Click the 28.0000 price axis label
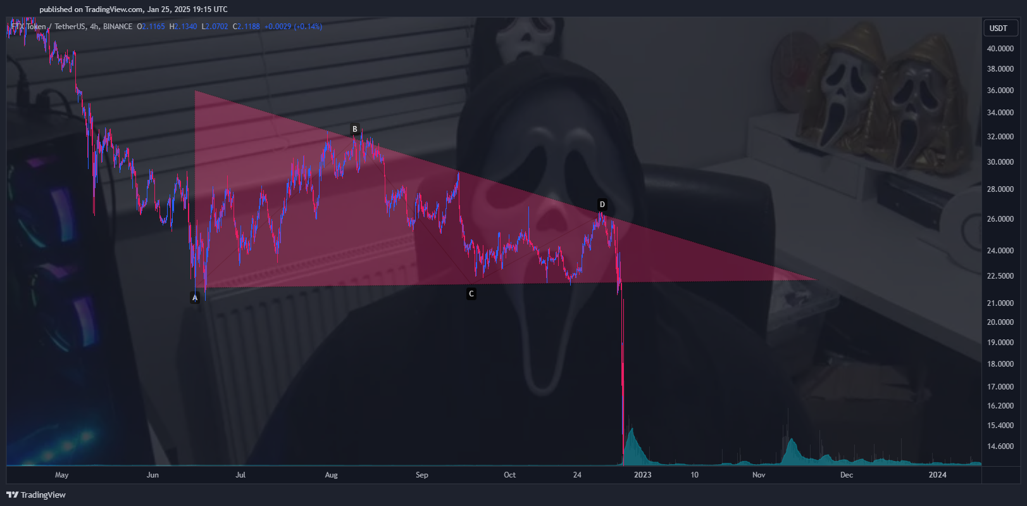Viewport: 1027px width, 506px height. [1000, 189]
